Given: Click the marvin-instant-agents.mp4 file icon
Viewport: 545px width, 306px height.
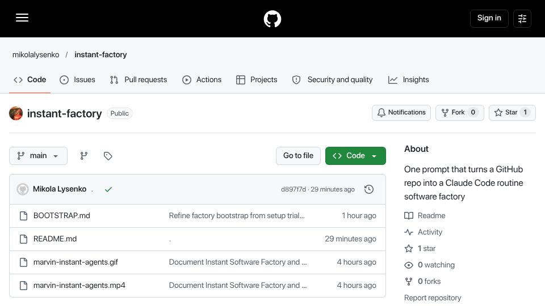Looking at the screenshot, I should pos(23,286).
